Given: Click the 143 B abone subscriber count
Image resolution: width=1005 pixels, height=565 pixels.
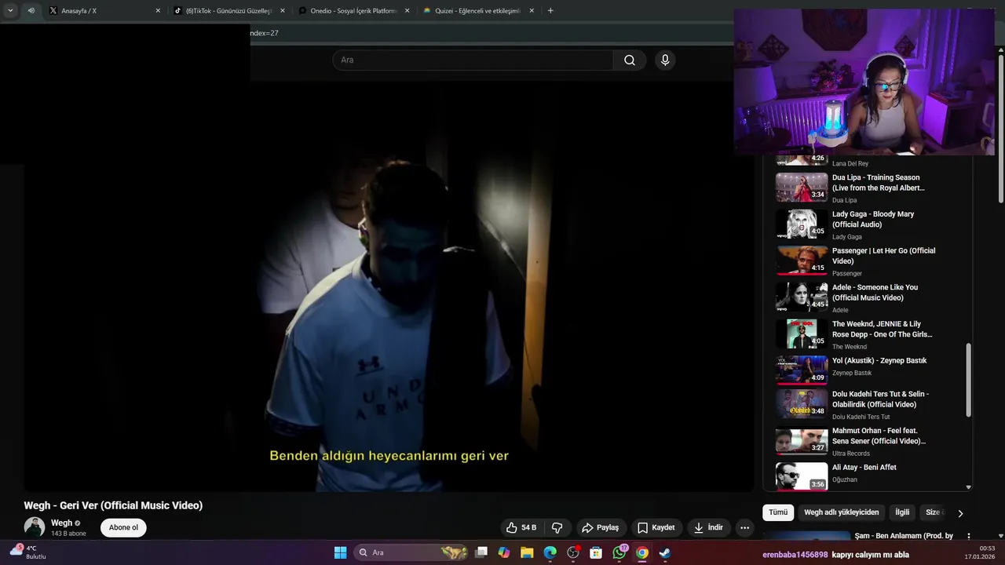Looking at the screenshot, I should (x=68, y=534).
